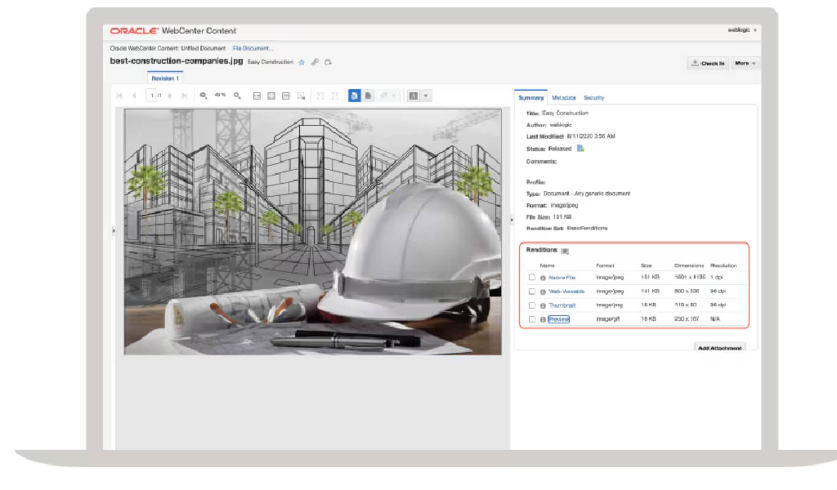837x490 pixels.
Task: Click the Dimensions column header
Action: [x=689, y=266]
